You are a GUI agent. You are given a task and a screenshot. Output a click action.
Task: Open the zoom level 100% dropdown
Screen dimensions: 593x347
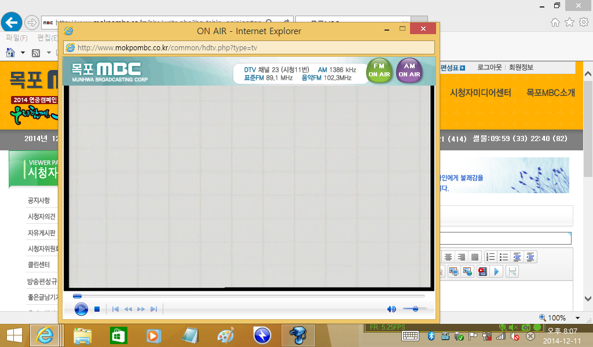point(557,318)
